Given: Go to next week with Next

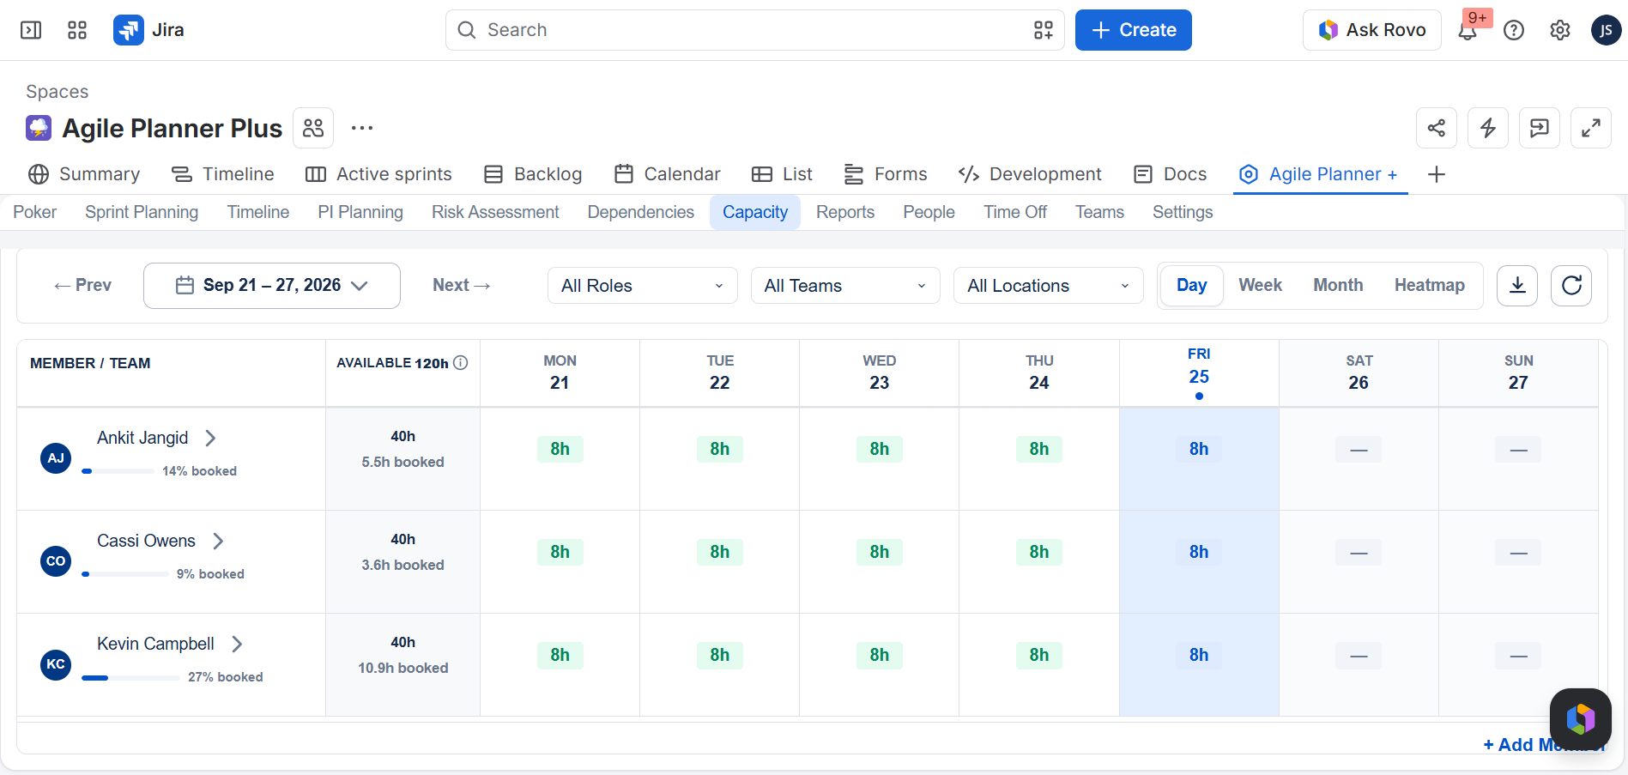Looking at the screenshot, I should 462,285.
